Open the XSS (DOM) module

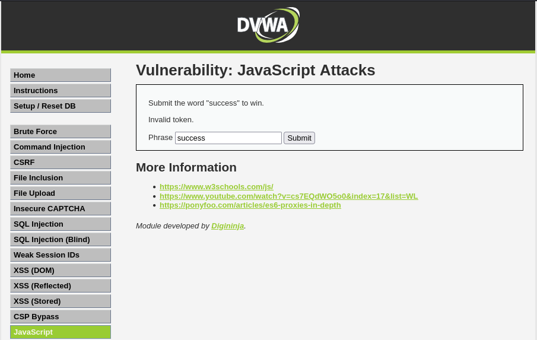coord(60,271)
